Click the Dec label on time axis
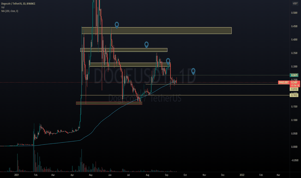The height and width of the screenshot is (178, 301). (223, 175)
